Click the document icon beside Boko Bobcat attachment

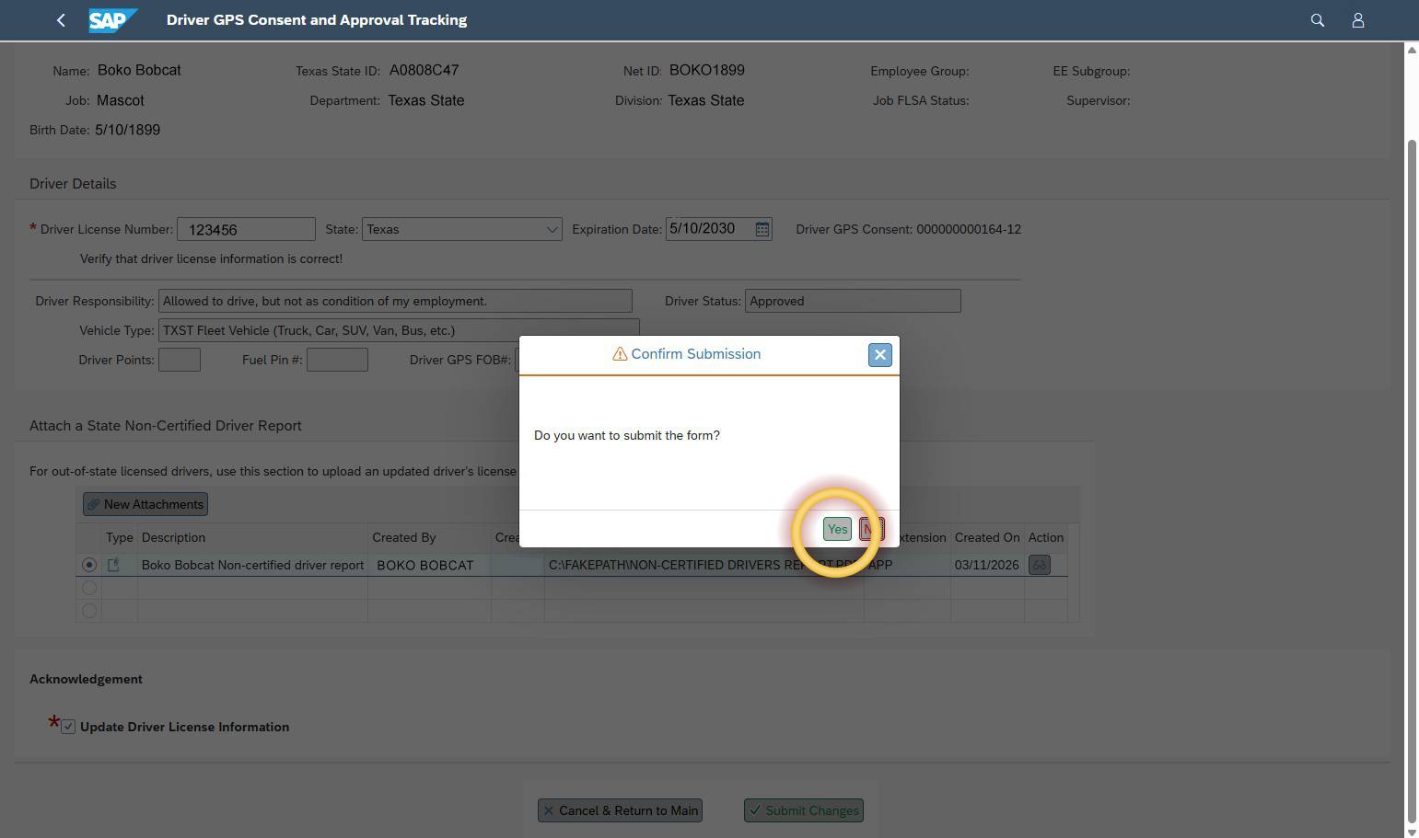113,564
